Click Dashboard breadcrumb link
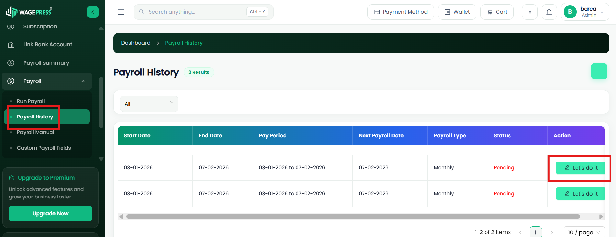The height and width of the screenshot is (237, 616). 136,43
